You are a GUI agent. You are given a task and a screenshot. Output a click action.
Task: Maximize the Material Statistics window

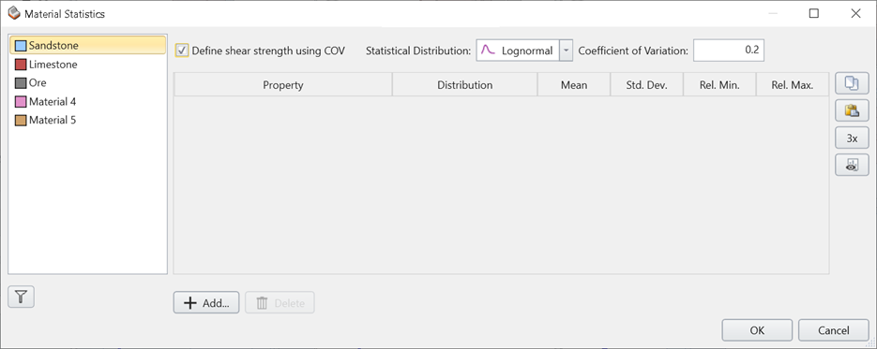click(814, 13)
